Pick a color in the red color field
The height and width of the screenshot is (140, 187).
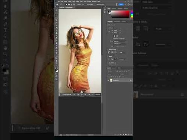coord(120,14)
